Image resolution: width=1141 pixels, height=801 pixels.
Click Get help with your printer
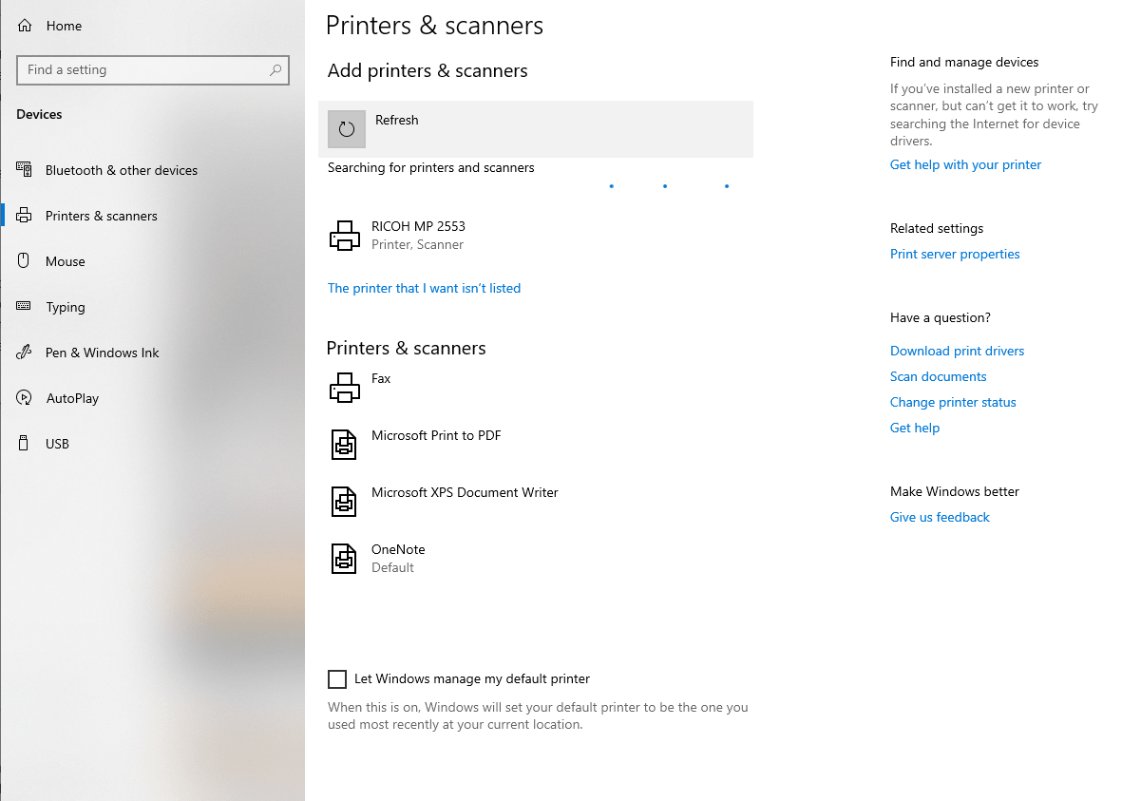[x=965, y=164]
